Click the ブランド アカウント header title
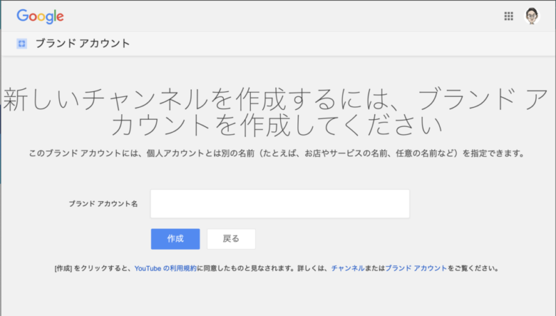 [x=82, y=44]
